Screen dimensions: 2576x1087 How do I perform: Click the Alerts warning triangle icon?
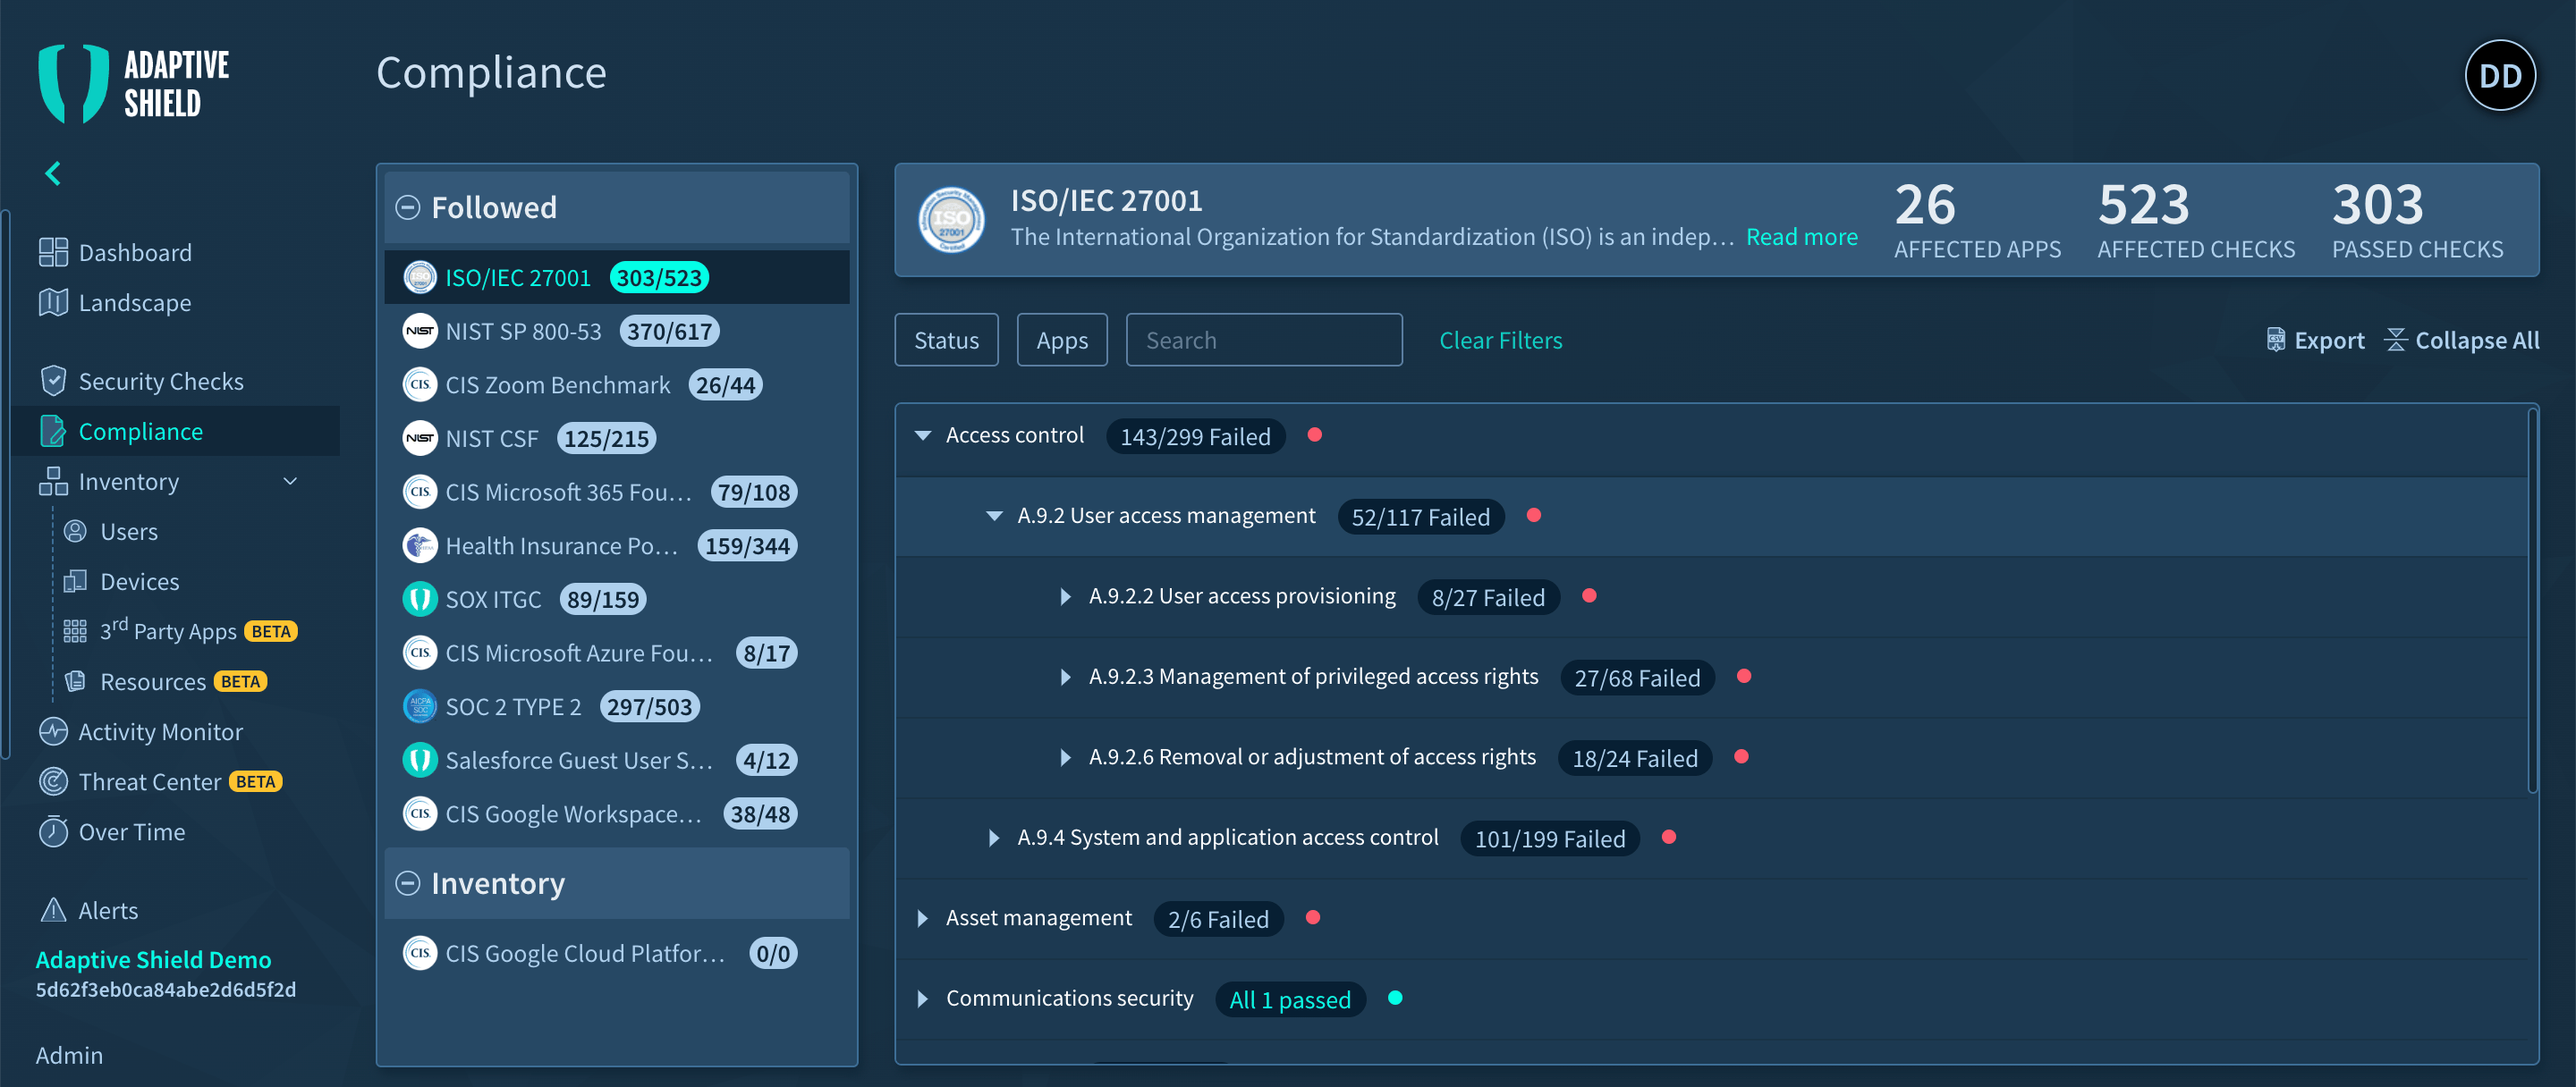(53, 910)
